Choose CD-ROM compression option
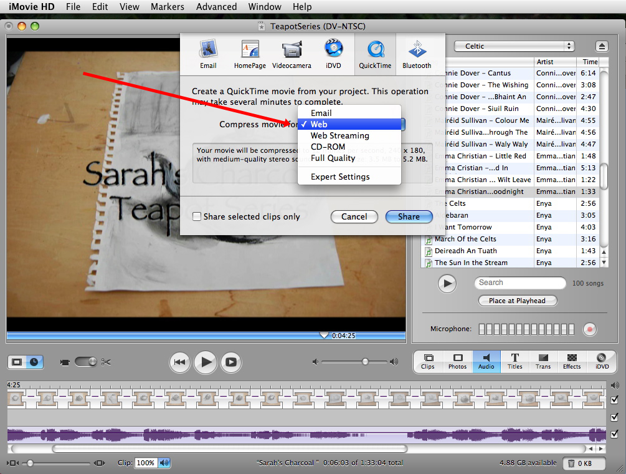This screenshot has width=626, height=474. [349, 147]
